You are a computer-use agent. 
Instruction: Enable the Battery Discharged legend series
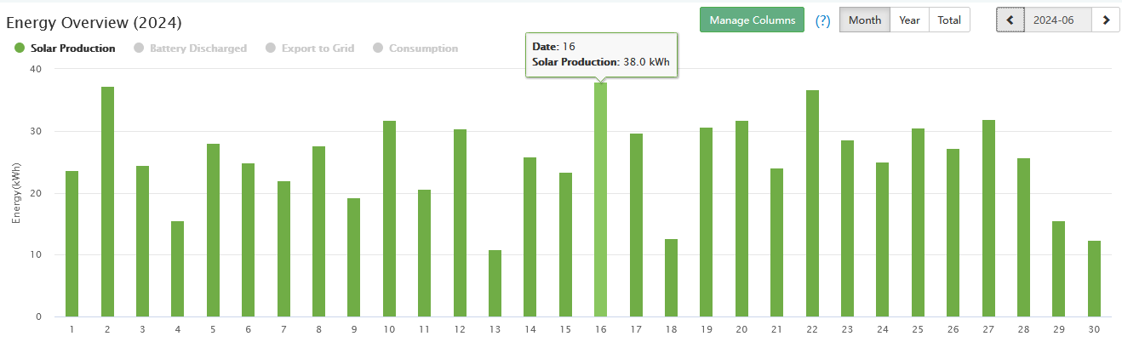point(197,48)
